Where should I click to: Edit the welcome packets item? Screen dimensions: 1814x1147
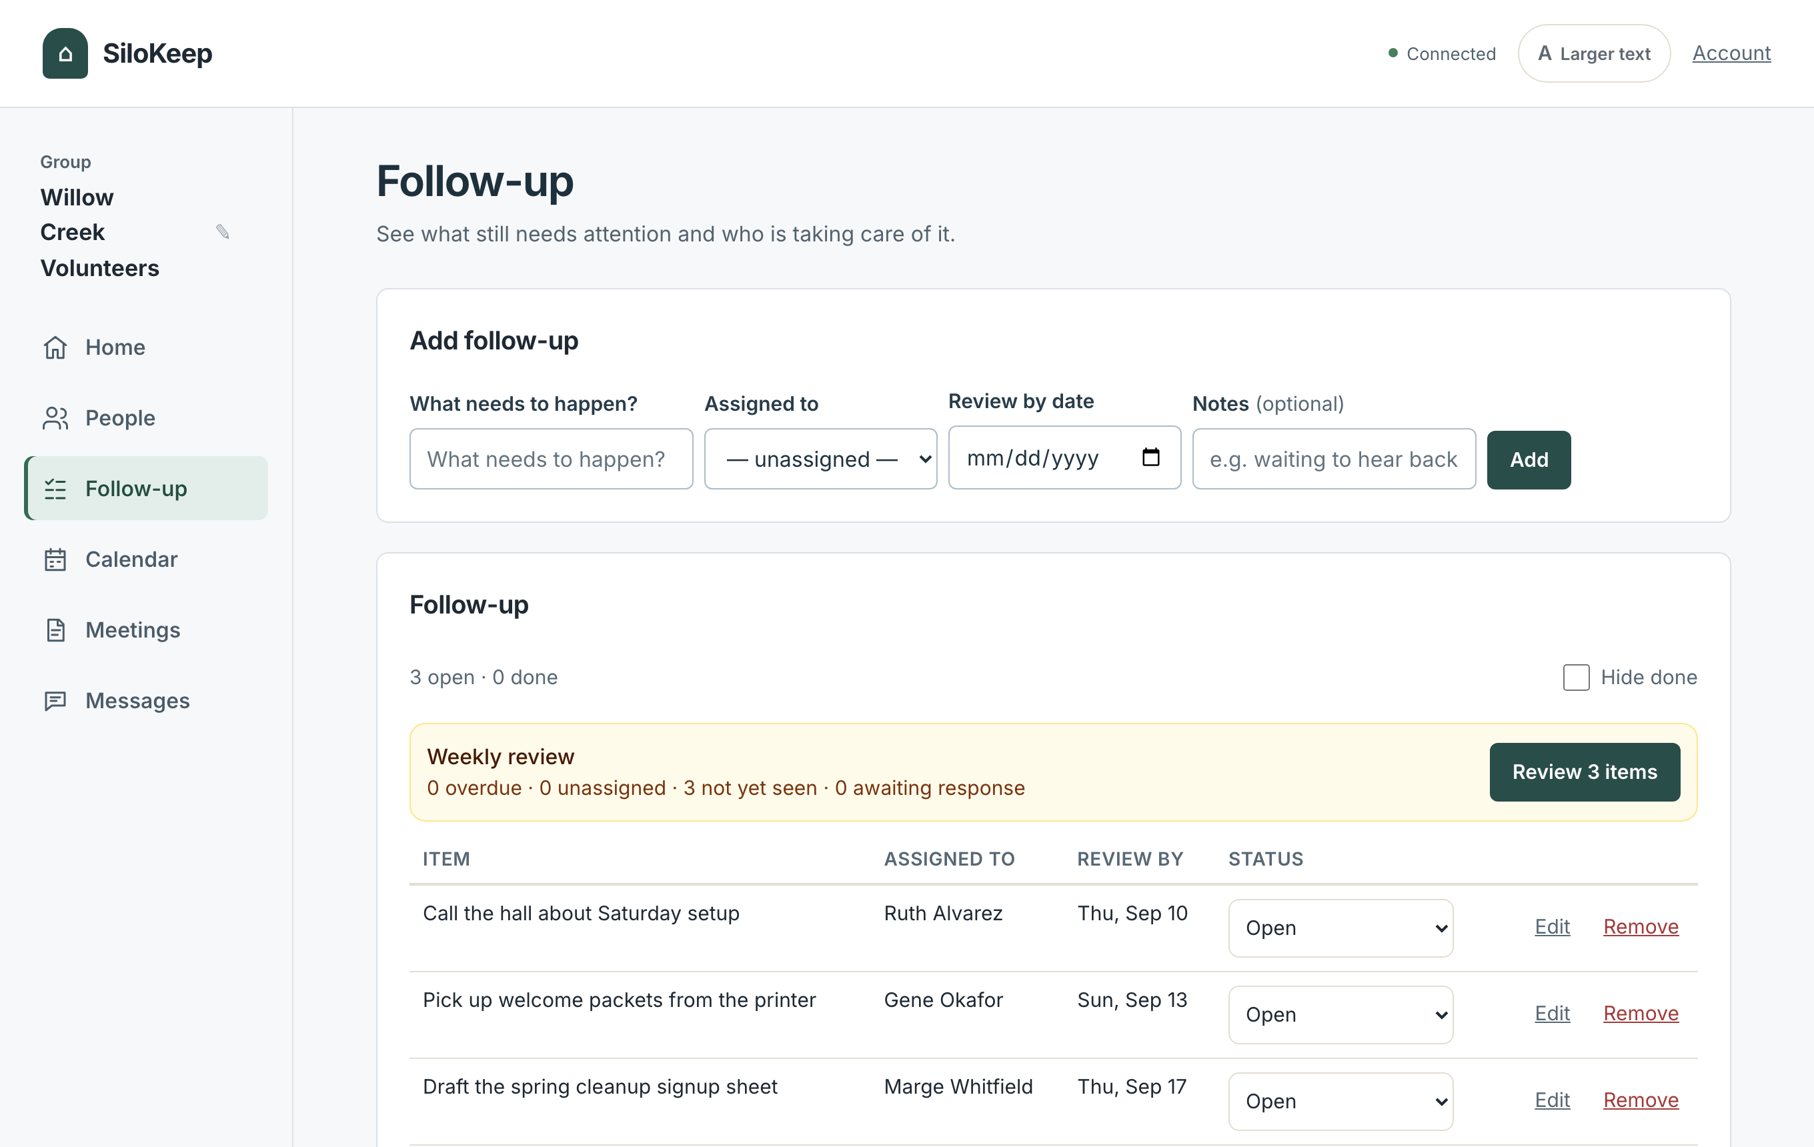pos(1552,1013)
